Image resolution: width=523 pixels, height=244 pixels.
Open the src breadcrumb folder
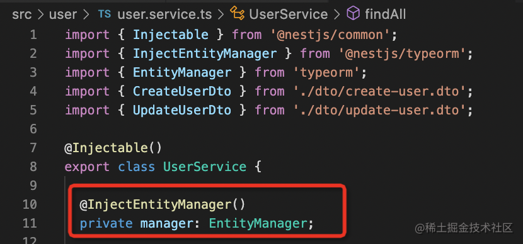pos(22,14)
